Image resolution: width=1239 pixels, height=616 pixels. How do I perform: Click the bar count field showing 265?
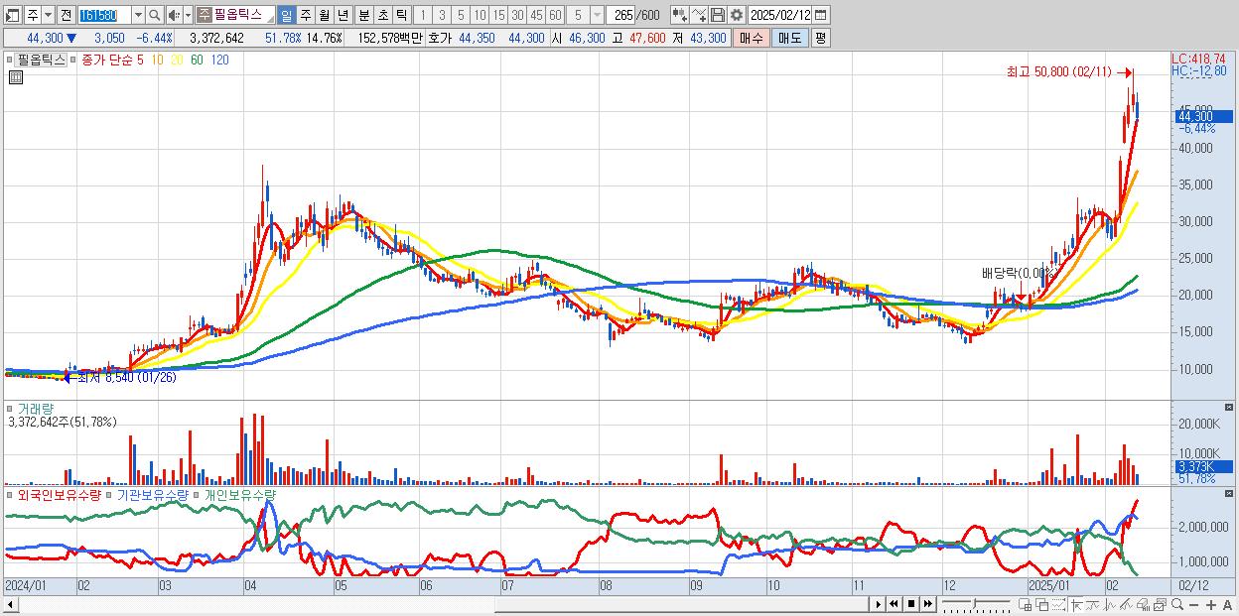pyautogui.click(x=619, y=15)
